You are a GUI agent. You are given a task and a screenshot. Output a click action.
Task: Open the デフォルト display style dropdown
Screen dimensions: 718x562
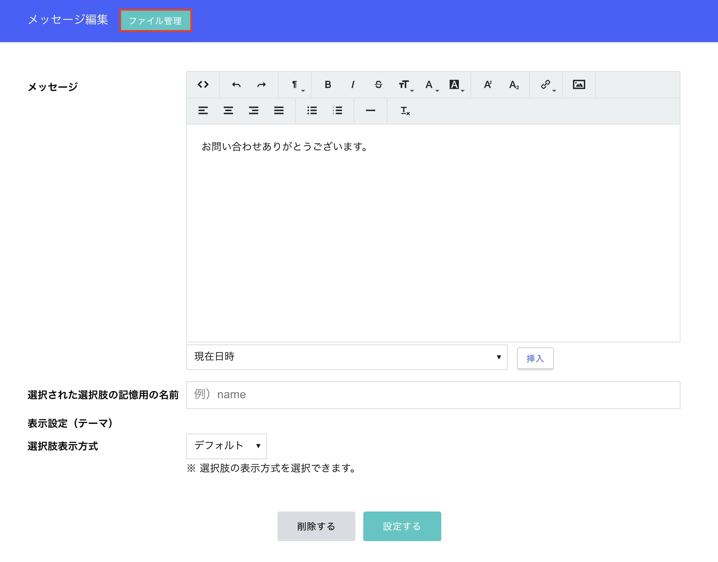click(227, 446)
